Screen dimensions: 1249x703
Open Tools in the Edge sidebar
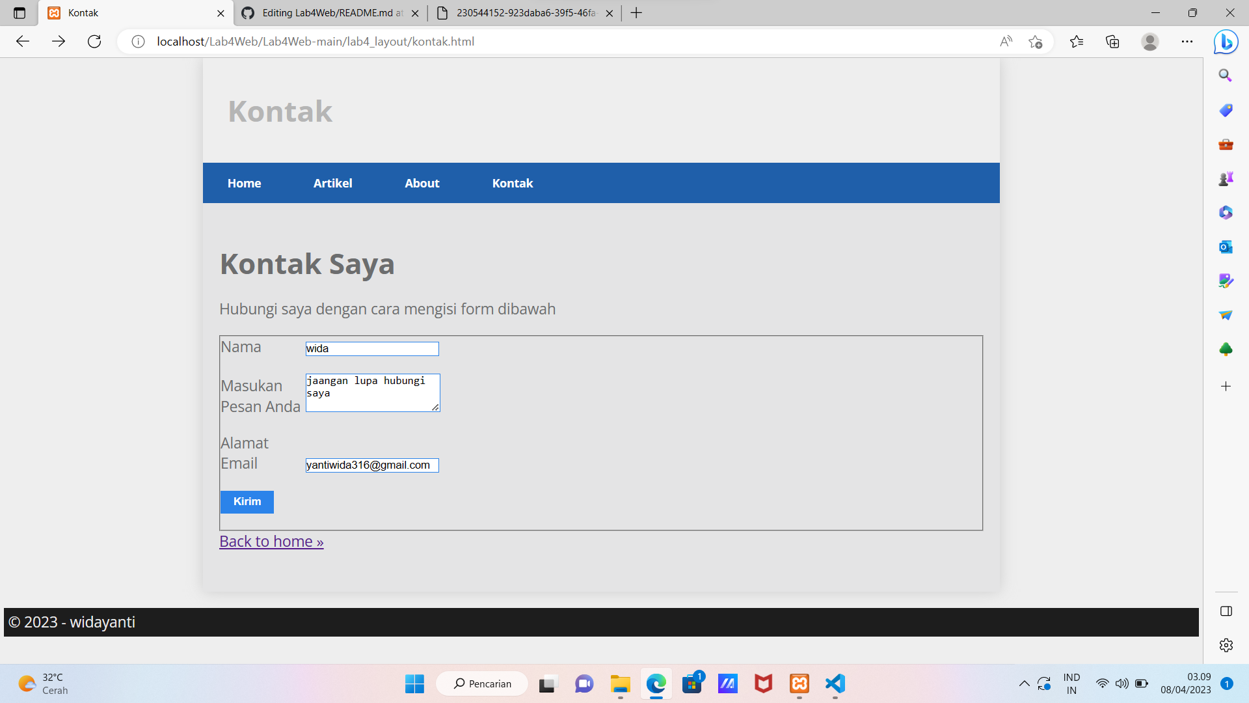pyautogui.click(x=1226, y=145)
